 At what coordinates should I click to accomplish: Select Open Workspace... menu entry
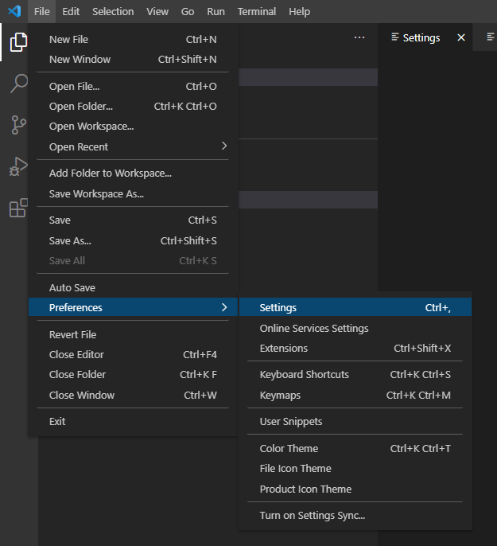point(134,126)
